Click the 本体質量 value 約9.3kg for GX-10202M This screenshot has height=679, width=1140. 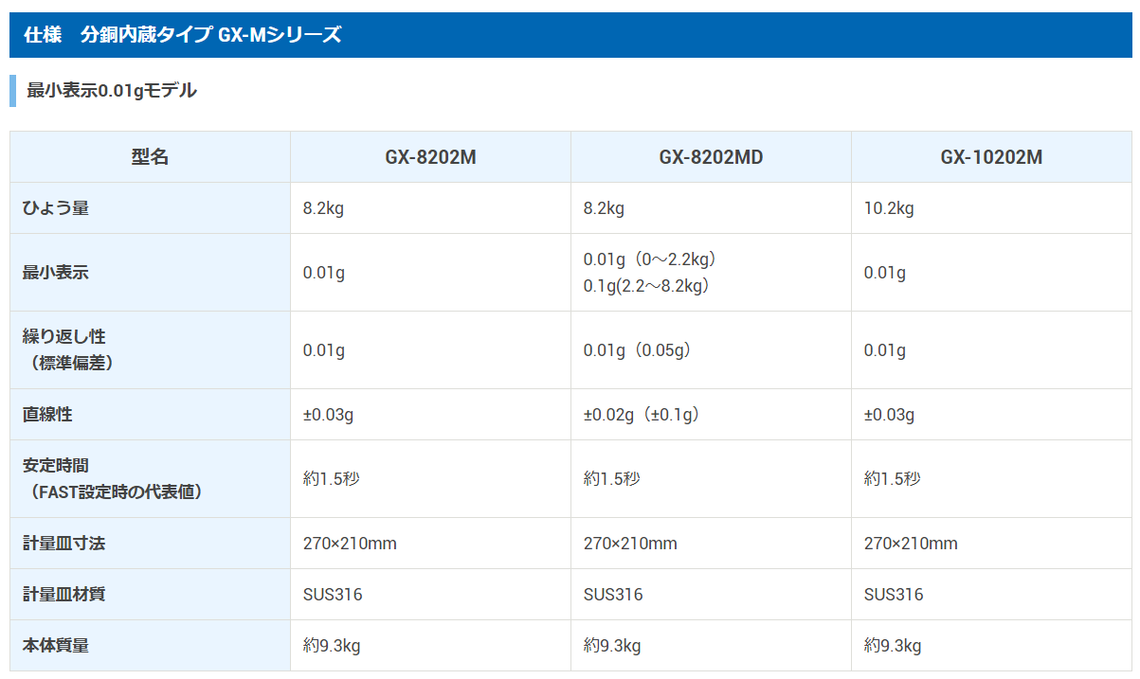(893, 646)
